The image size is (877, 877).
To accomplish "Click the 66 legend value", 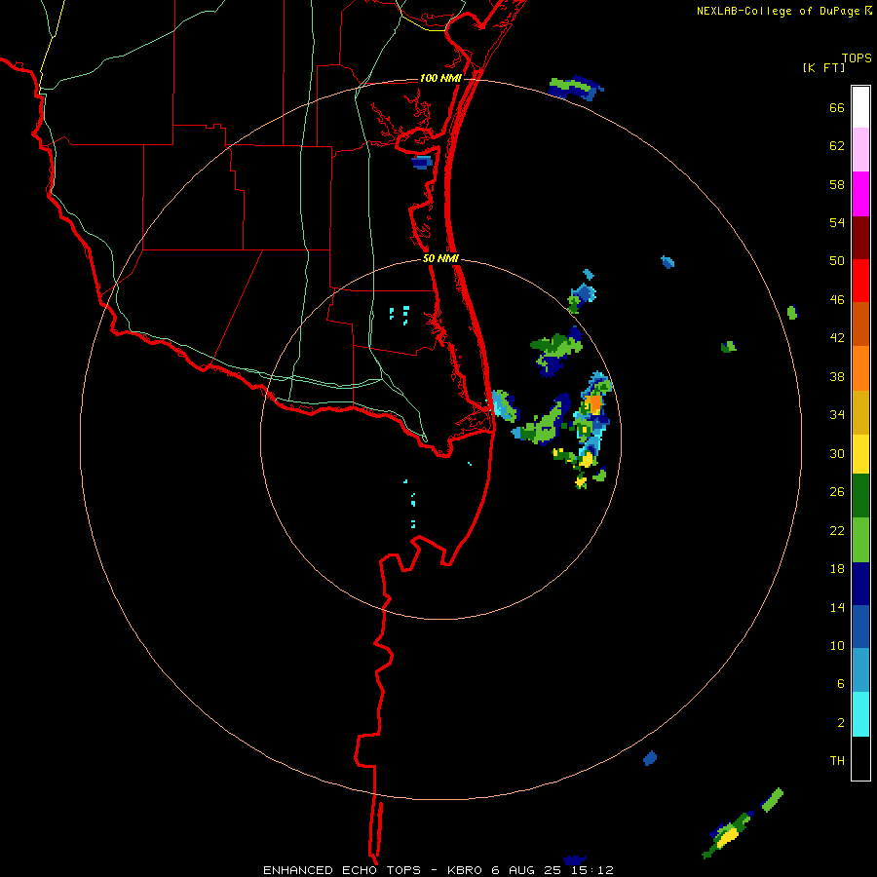I will (x=837, y=107).
